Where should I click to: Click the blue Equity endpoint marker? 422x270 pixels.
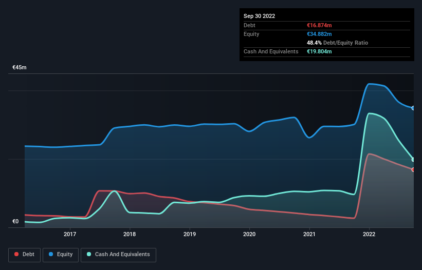(413, 108)
